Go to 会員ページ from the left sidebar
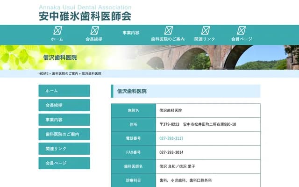The image size is (299, 187). [x=64, y=163]
